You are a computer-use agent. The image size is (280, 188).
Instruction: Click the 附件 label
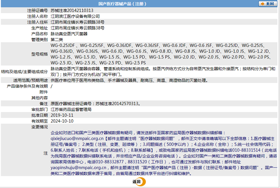[43, 92]
